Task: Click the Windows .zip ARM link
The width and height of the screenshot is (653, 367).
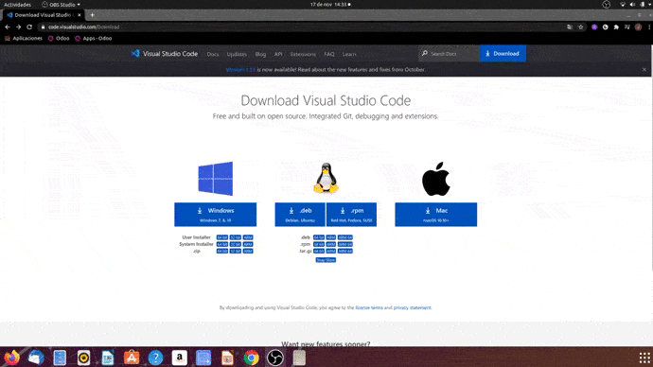Action: [248, 251]
